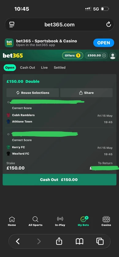Click the Share bet button
The height and width of the screenshot is (257, 119).
tap(86, 93)
